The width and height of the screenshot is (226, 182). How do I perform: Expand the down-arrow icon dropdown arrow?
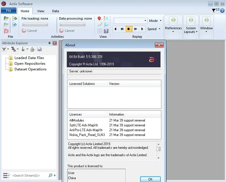pyautogui.click(x=27, y=49)
